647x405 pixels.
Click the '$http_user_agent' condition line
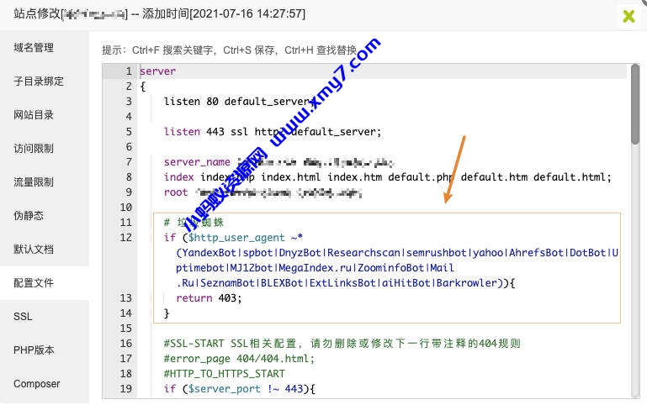(233, 238)
